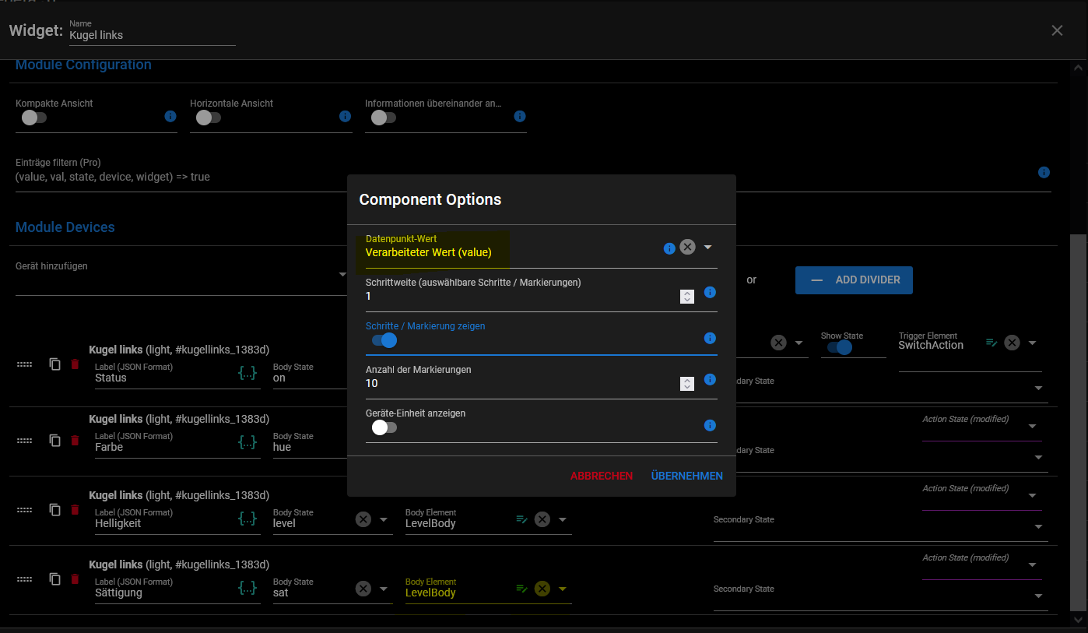This screenshot has height=633, width=1088.
Task: Open Farbe row Action State dropdown
Action: pos(1033,427)
